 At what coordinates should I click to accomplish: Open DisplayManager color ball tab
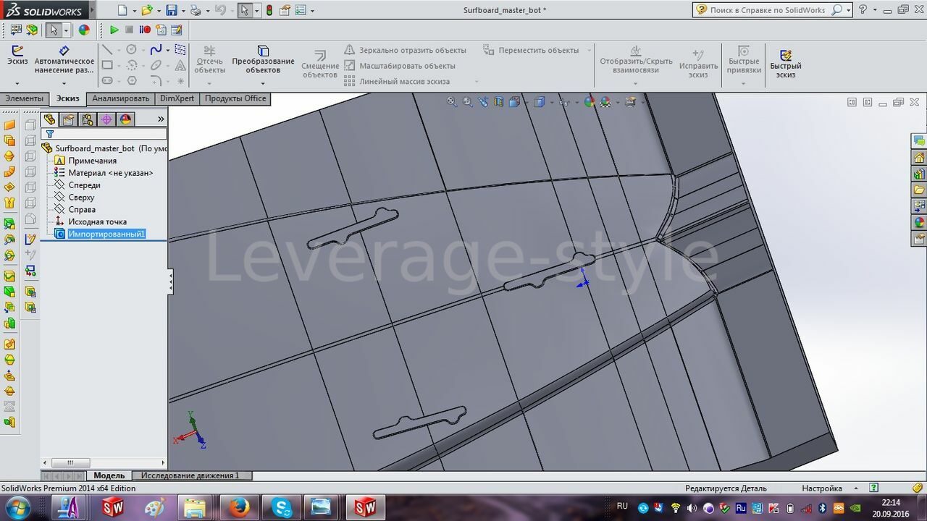point(125,119)
